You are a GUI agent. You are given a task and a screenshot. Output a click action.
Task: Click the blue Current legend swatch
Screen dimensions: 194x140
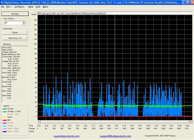4,109
